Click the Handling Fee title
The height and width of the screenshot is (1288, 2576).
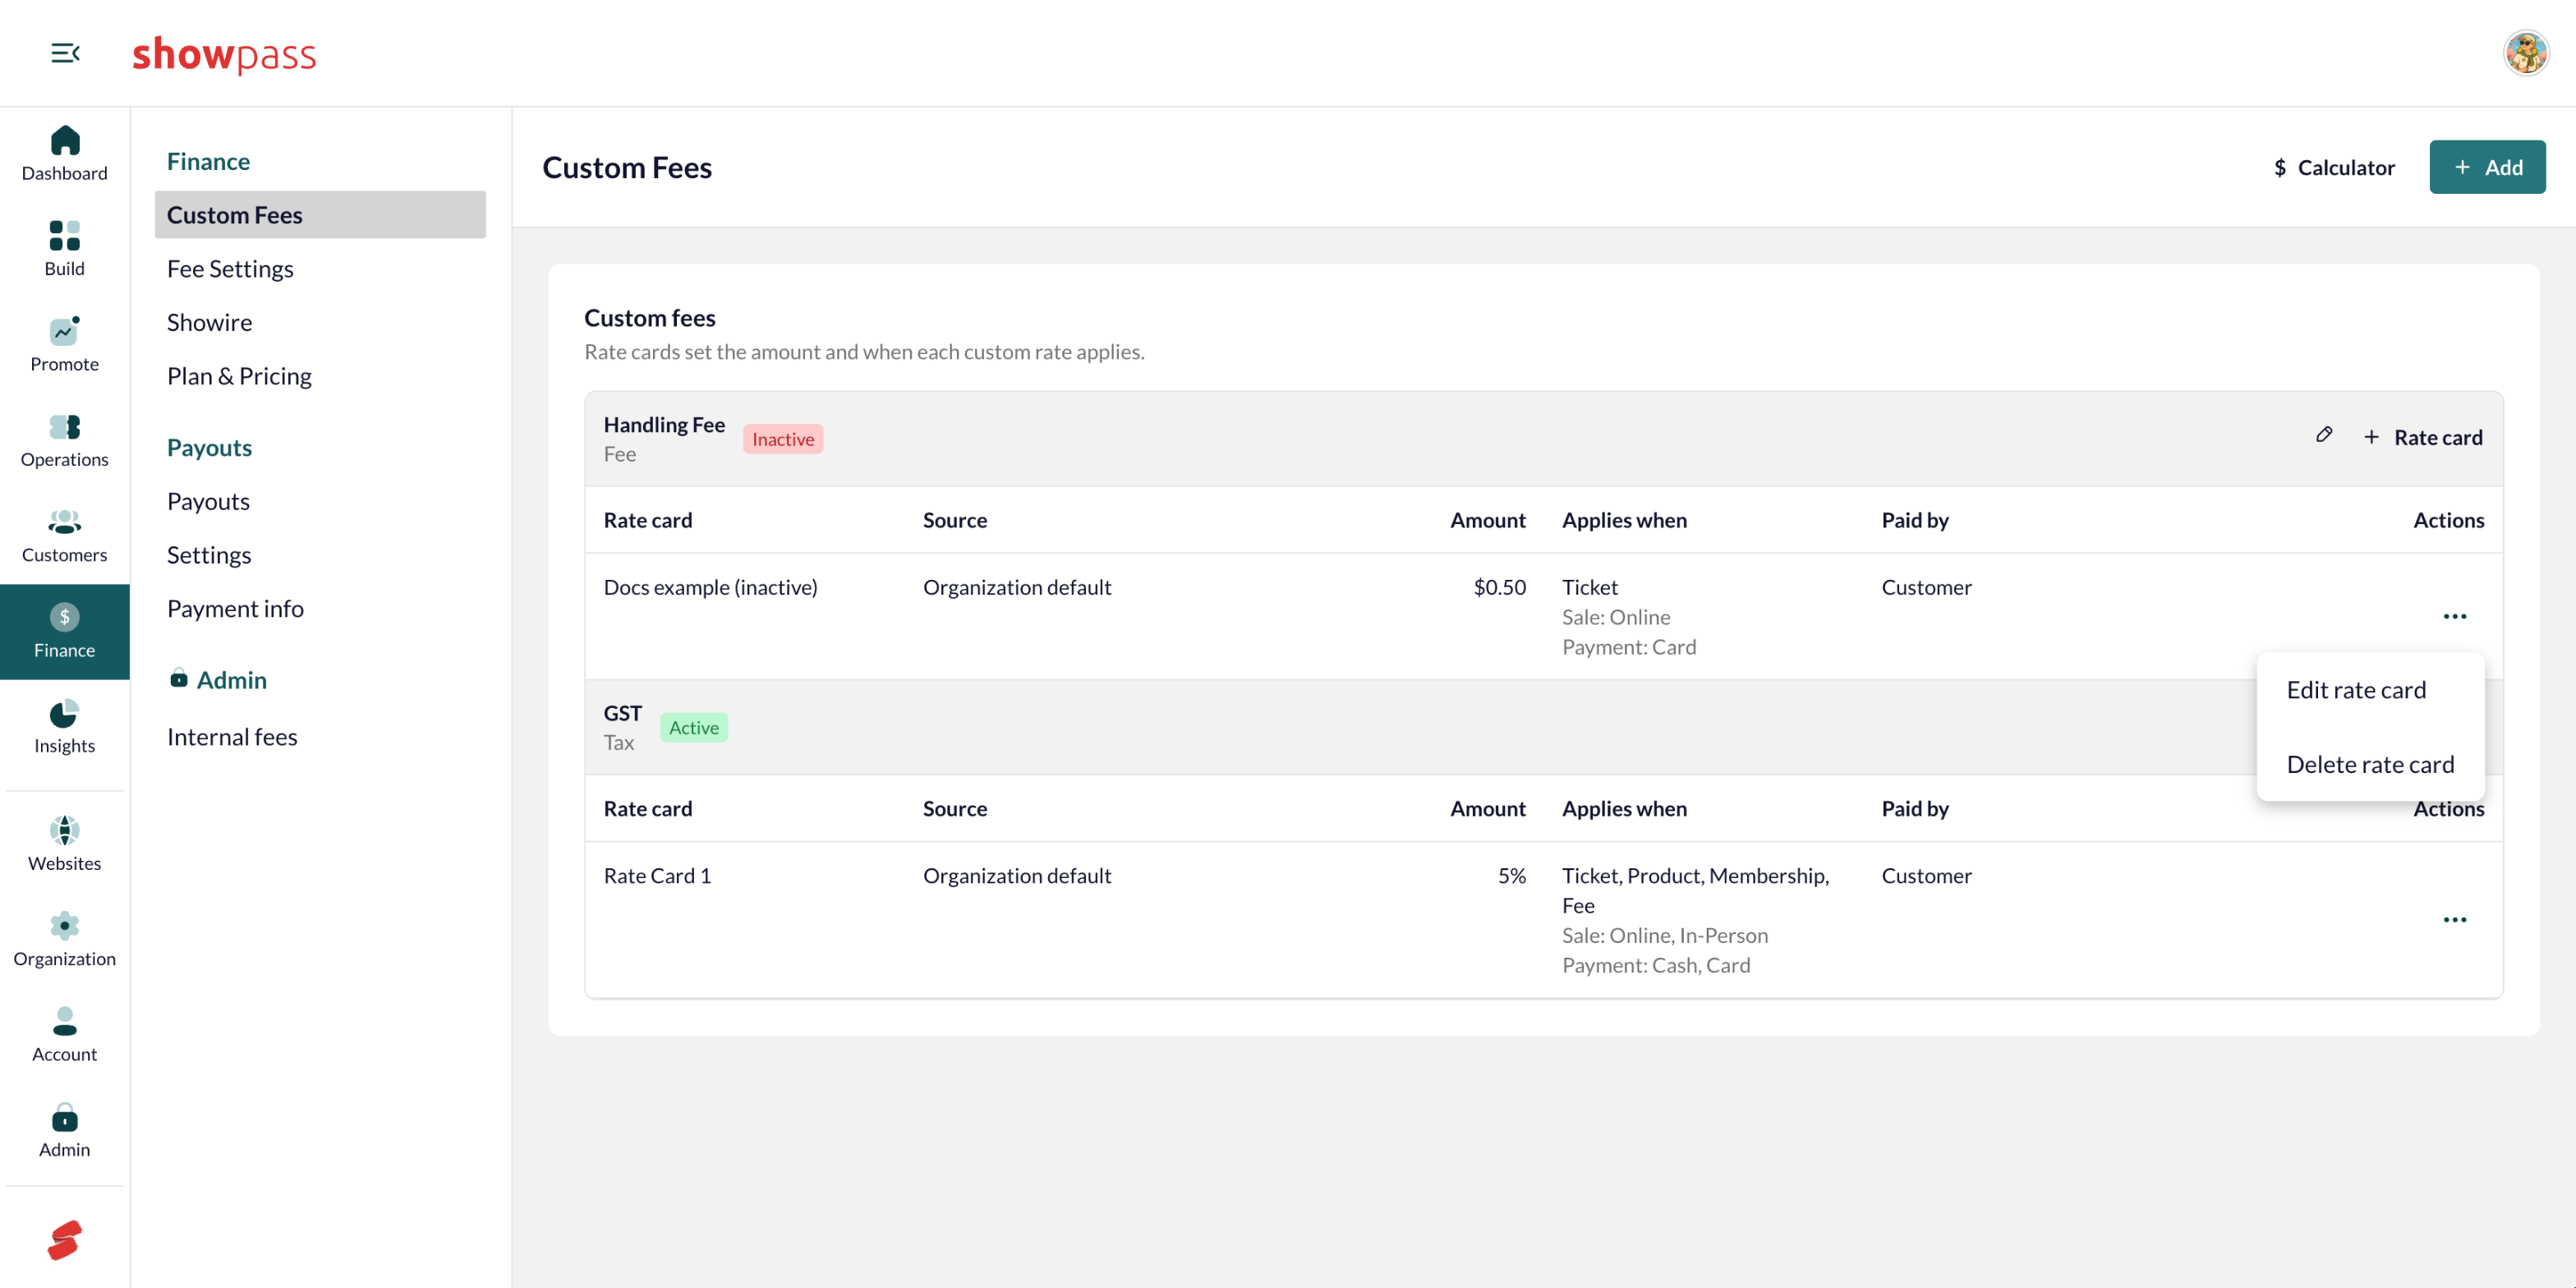point(664,425)
